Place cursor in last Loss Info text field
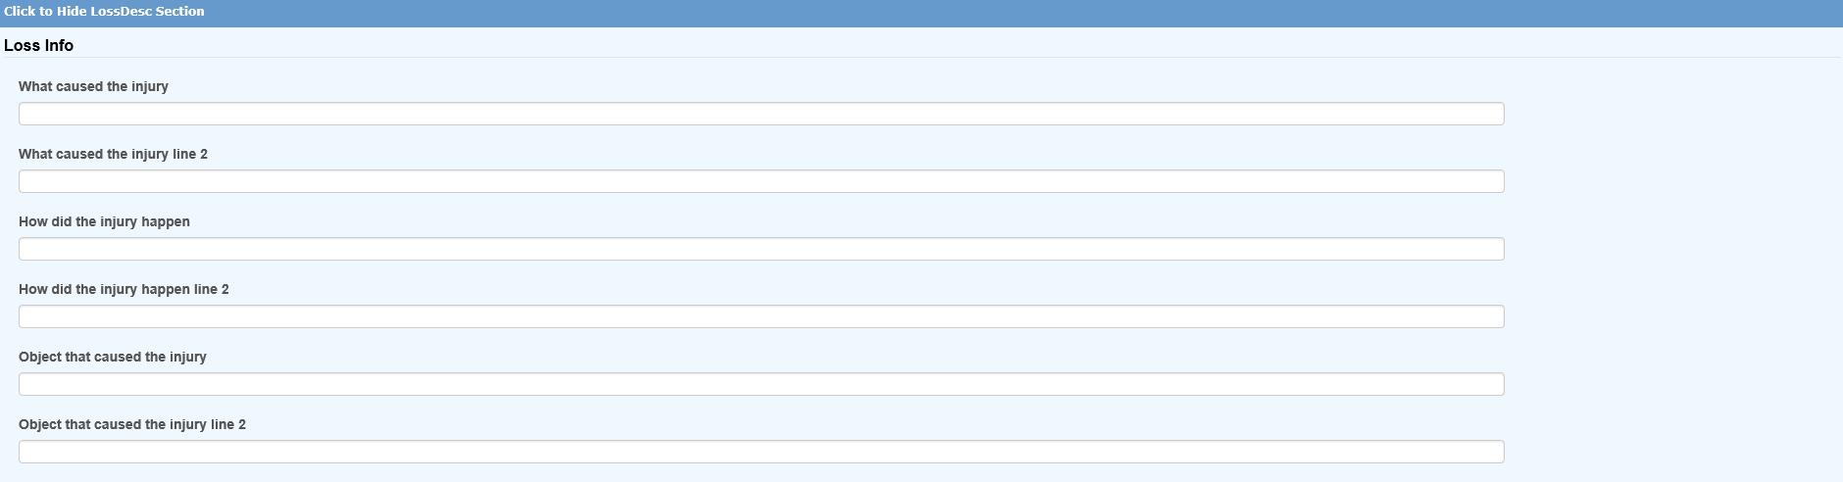The image size is (1843, 482). pyautogui.click(x=761, y=452)
